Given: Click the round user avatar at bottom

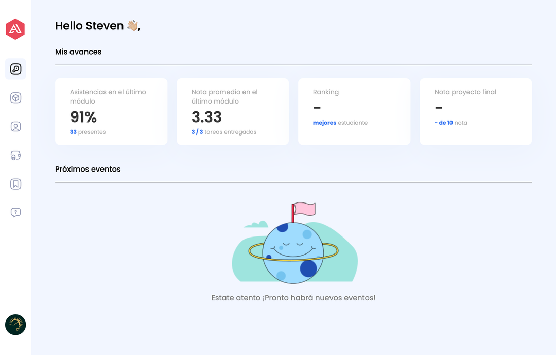Looking at the screenshot, I should [x=15, y=325].
